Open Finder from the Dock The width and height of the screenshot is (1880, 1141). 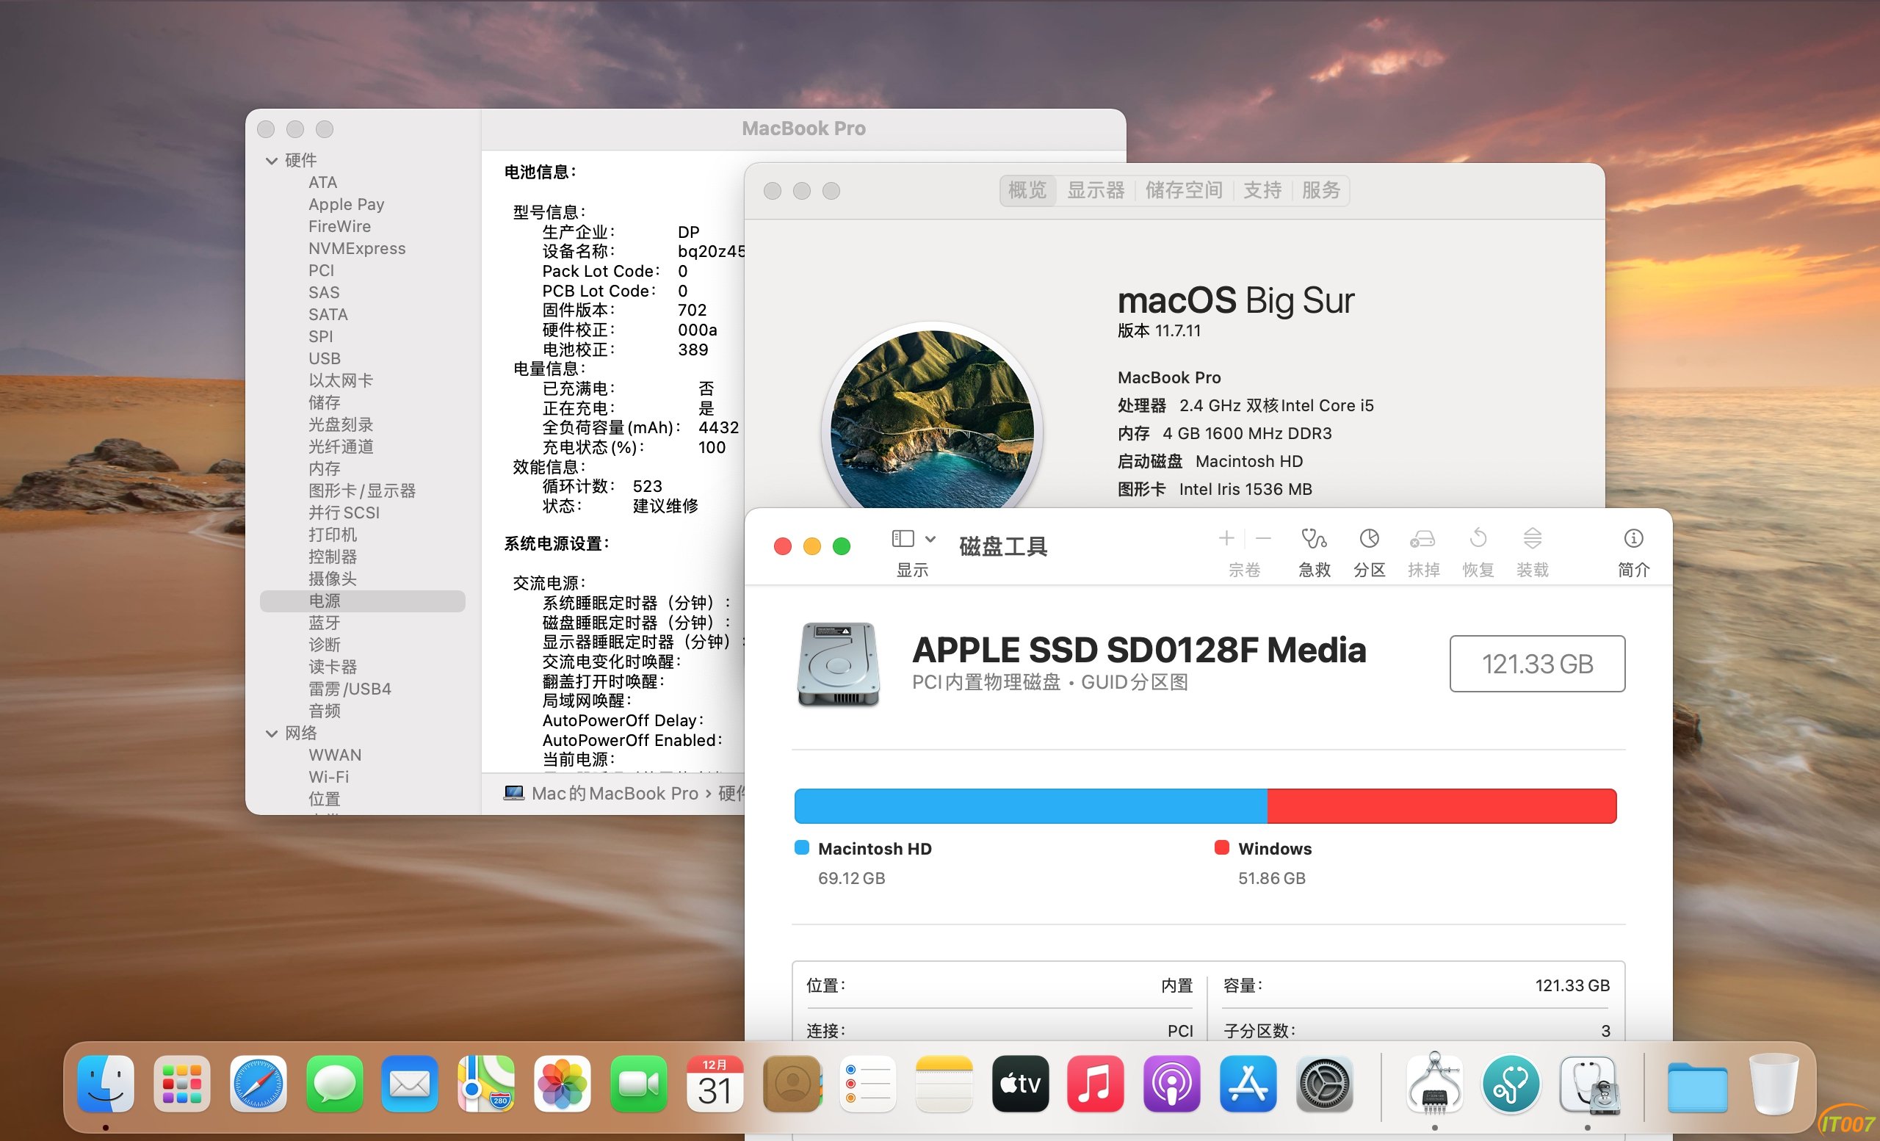tap(106, 1084)
